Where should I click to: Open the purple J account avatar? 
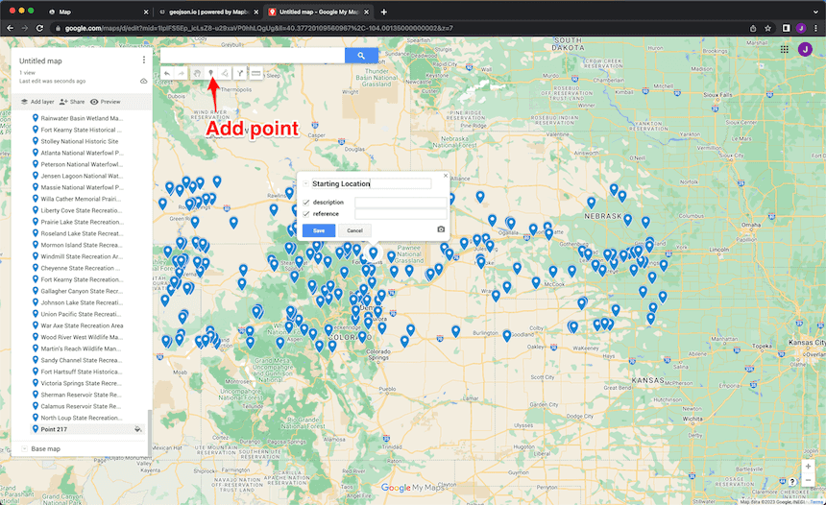(x=805, y=49)
